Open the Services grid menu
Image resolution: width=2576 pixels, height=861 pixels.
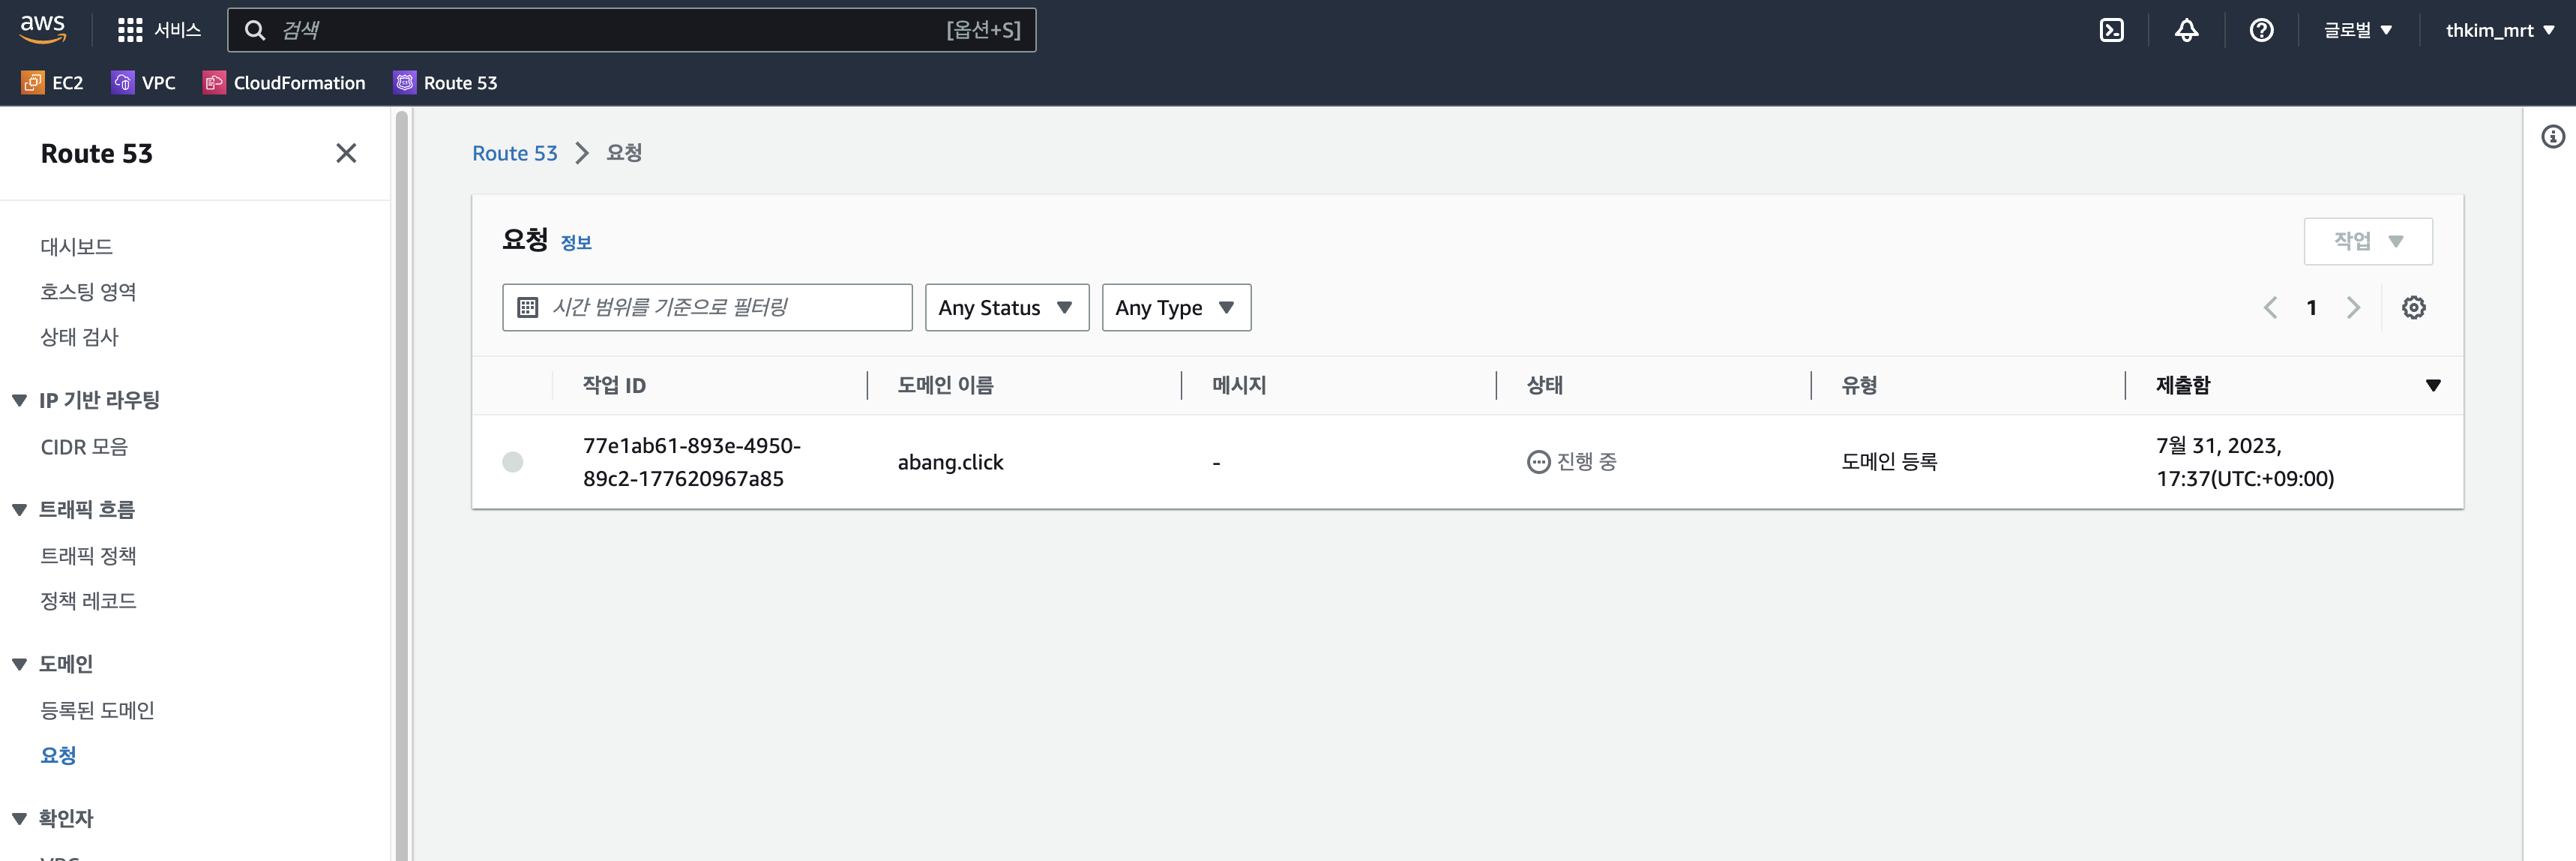tap(130, 30)
